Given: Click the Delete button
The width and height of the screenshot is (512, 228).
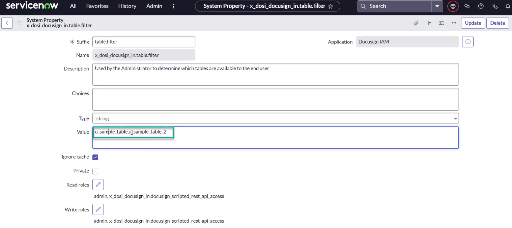Looking at the screenshot, I should (497, 23).
